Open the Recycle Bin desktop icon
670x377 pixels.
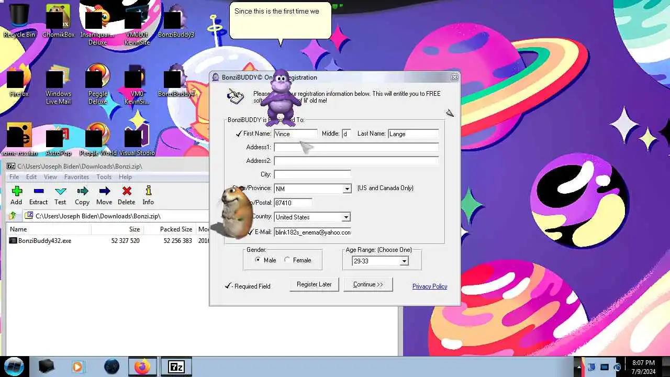[x=19, y=21]
